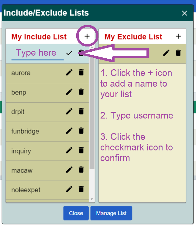196x227 pixels.
Task: Edit the funbridge entry
Action: [x=69, y=131]
